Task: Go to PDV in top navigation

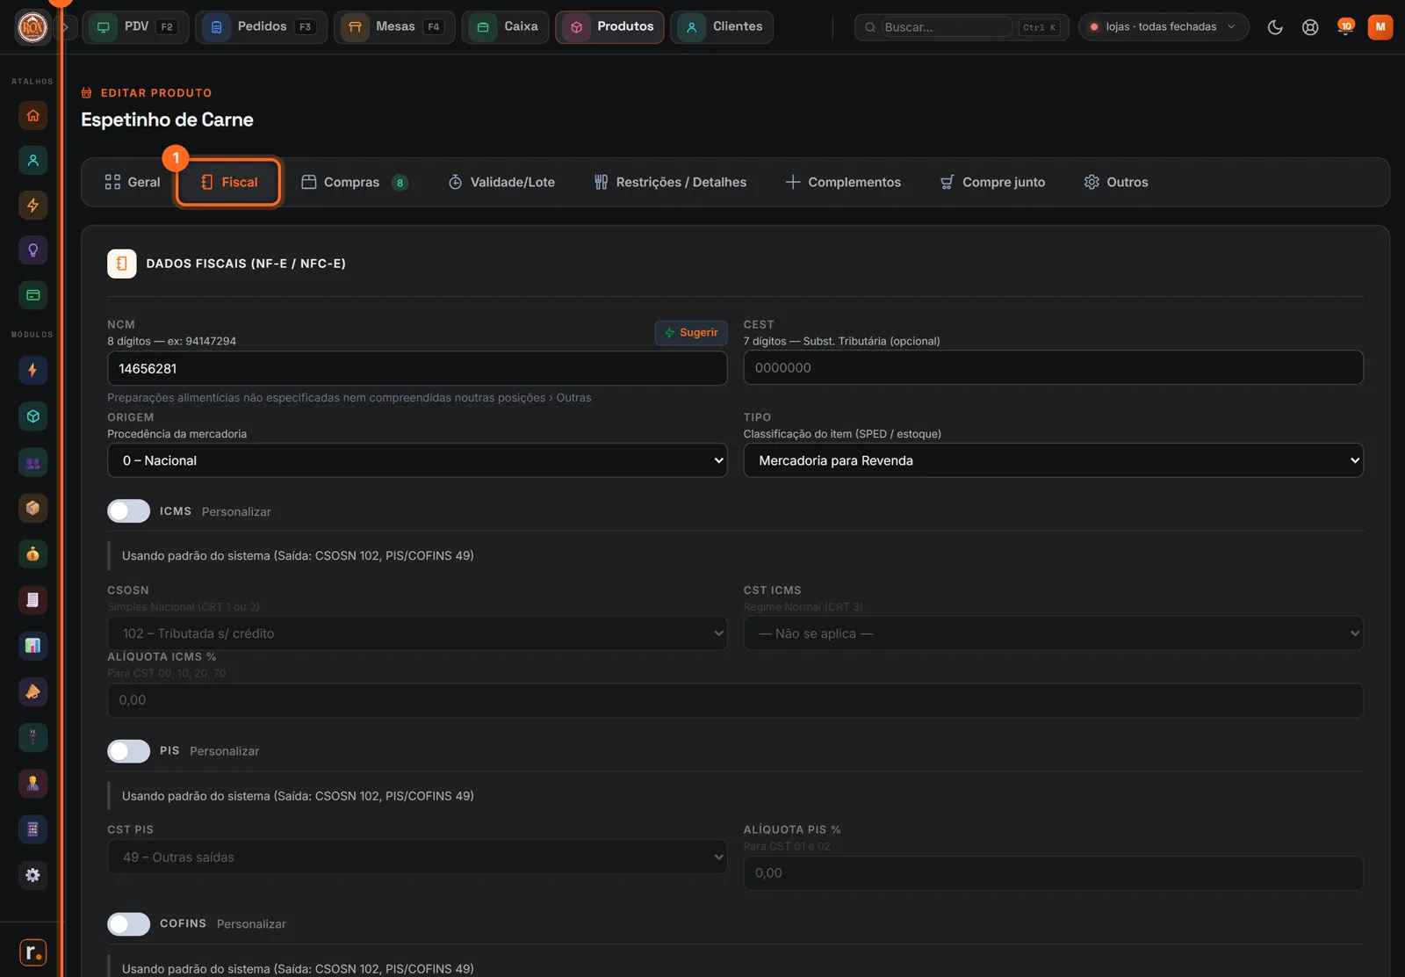Action: click(x=135, y=27)
